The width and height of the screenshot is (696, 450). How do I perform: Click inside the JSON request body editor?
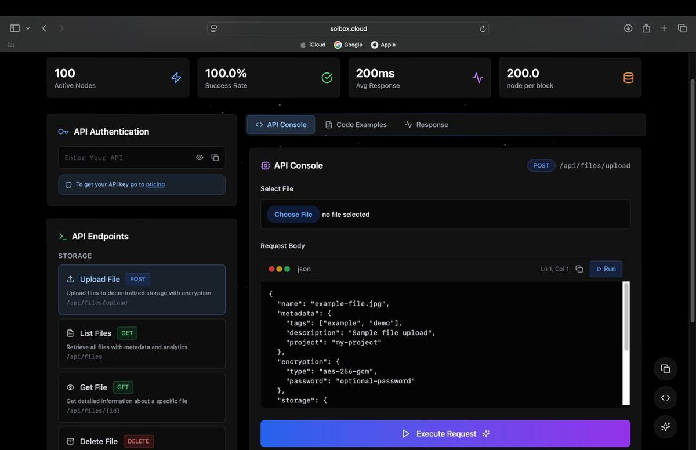442,344
